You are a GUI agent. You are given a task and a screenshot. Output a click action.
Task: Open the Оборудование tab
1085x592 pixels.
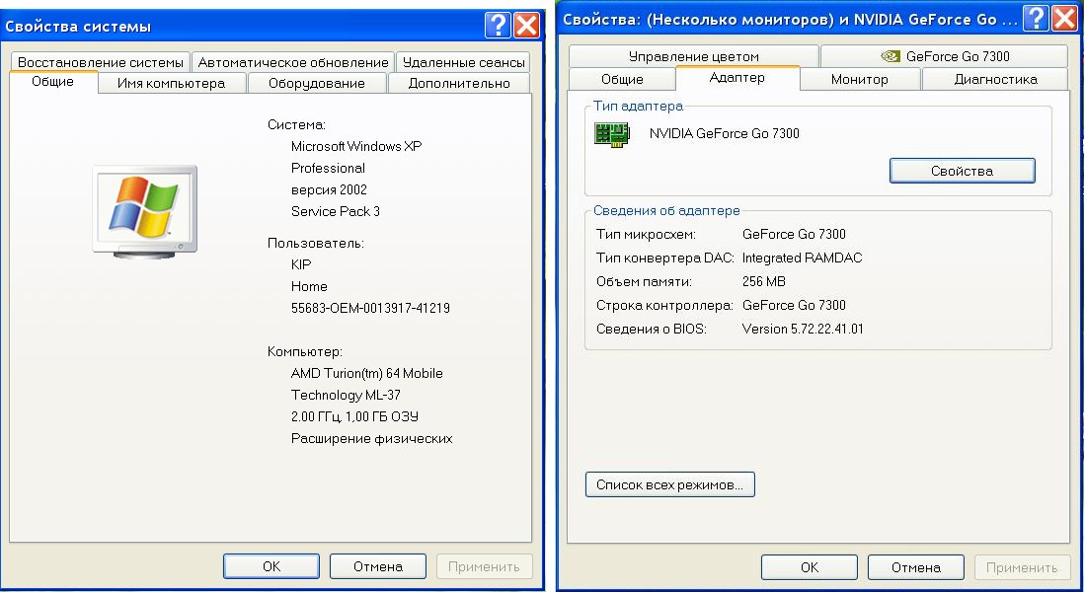click(317, 83)
